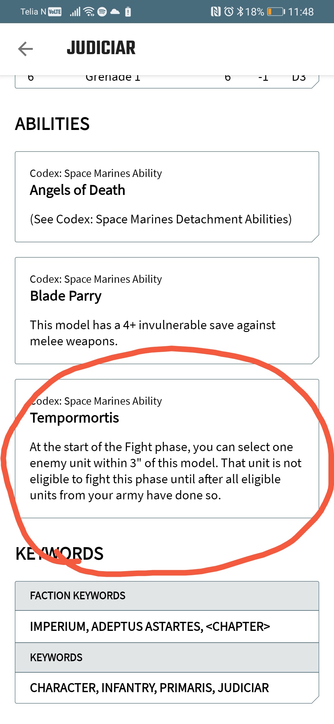The width and height of the screenshot is (334, 724).
Task: Tap the battery indicator icon
Action: 276,12
